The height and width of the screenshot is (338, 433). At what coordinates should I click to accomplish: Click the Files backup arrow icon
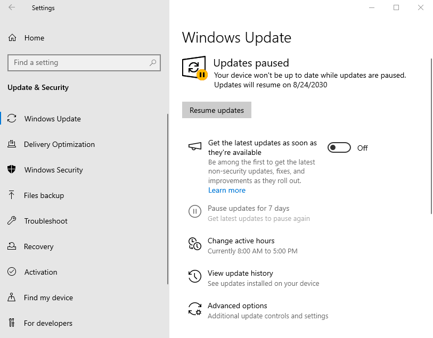point(11,195)
